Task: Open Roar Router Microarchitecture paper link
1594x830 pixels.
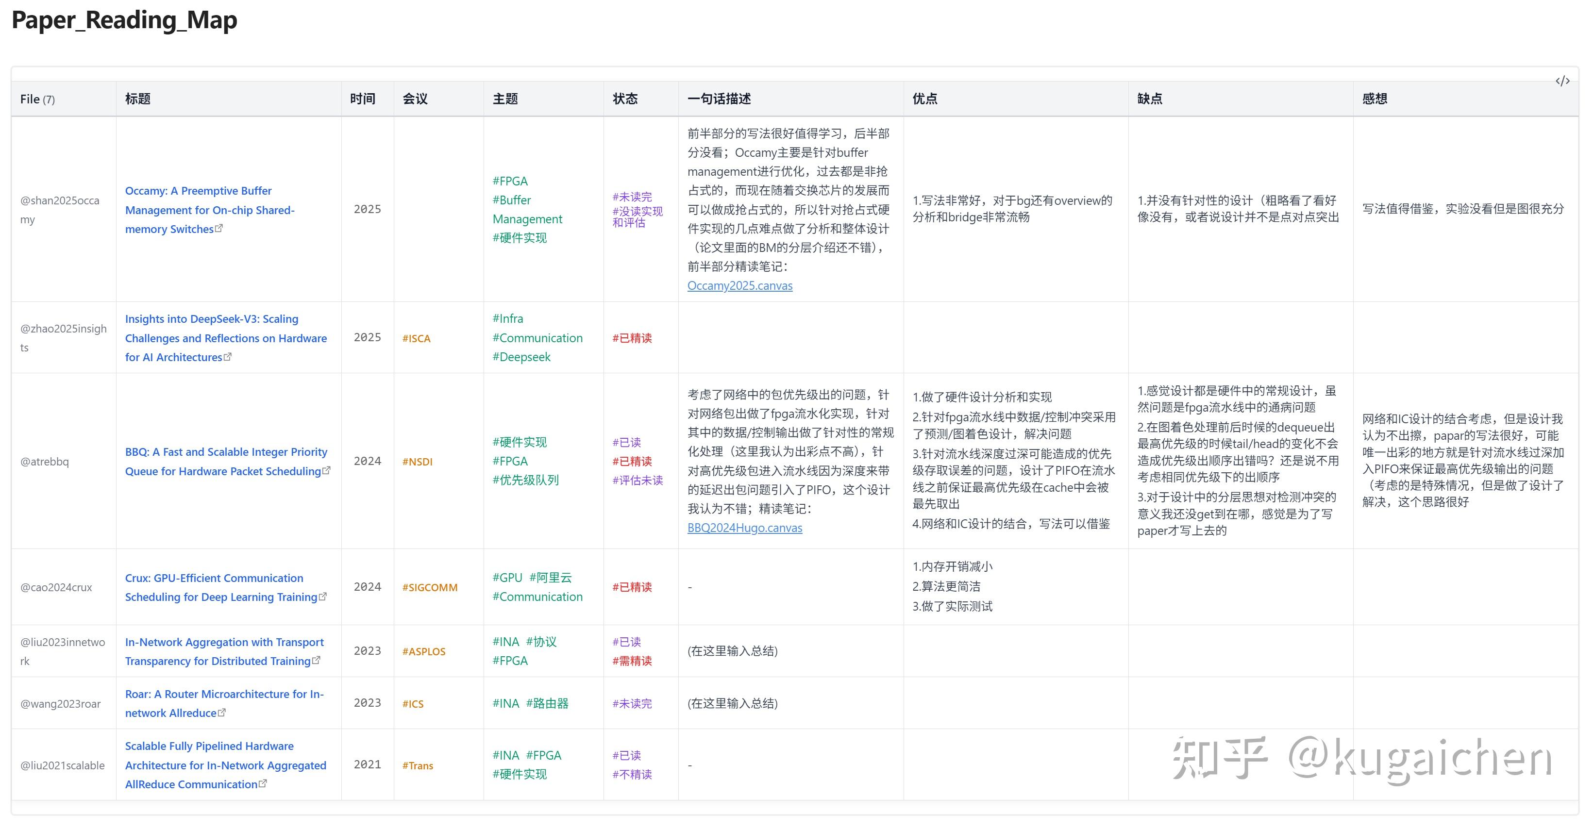Action: click(x=224, y=703)
